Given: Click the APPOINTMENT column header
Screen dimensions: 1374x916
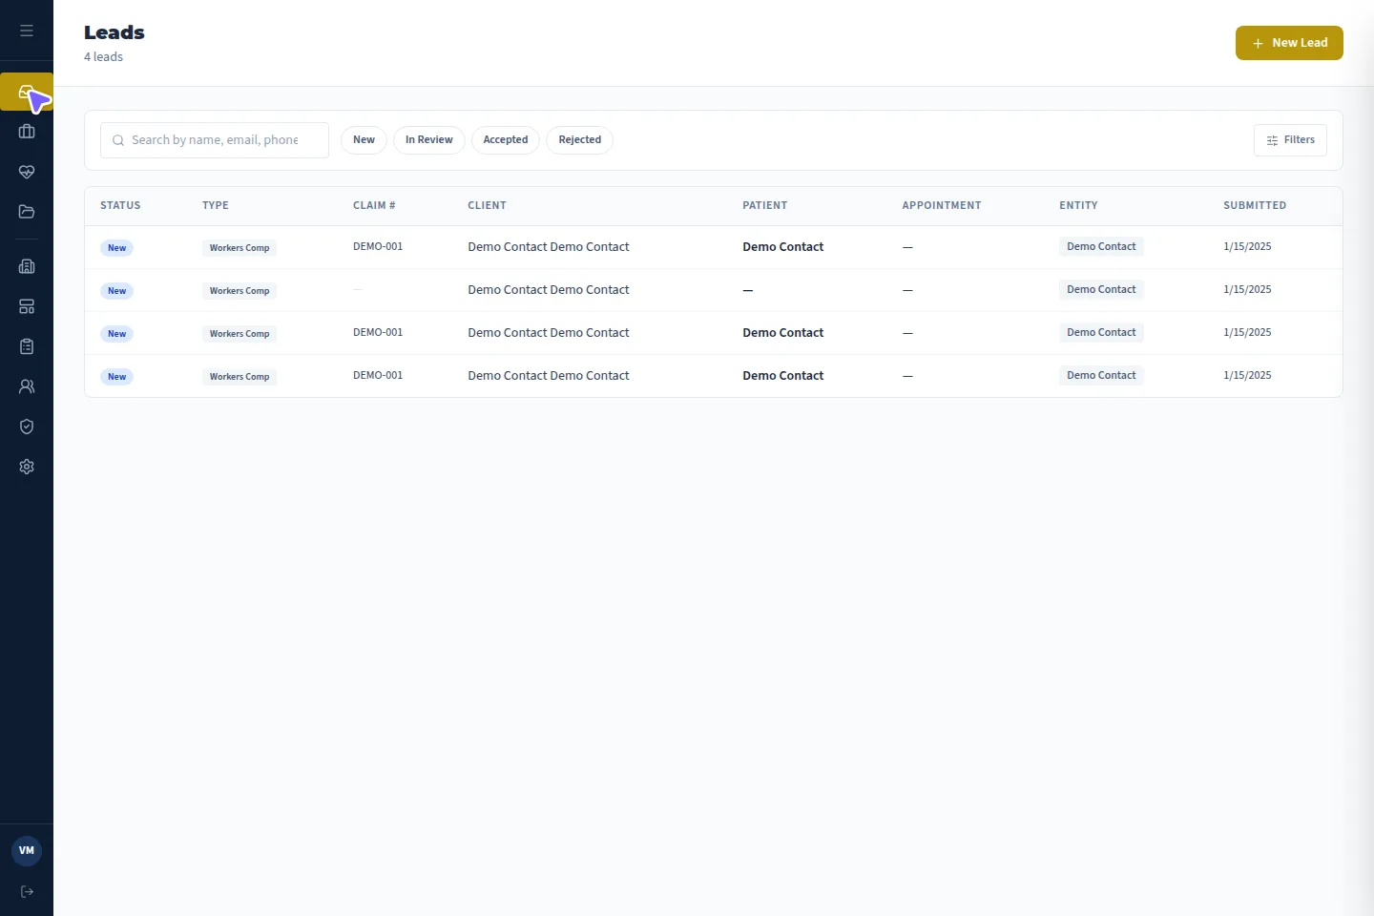Looking at the screenshot, I should point(942,205).
